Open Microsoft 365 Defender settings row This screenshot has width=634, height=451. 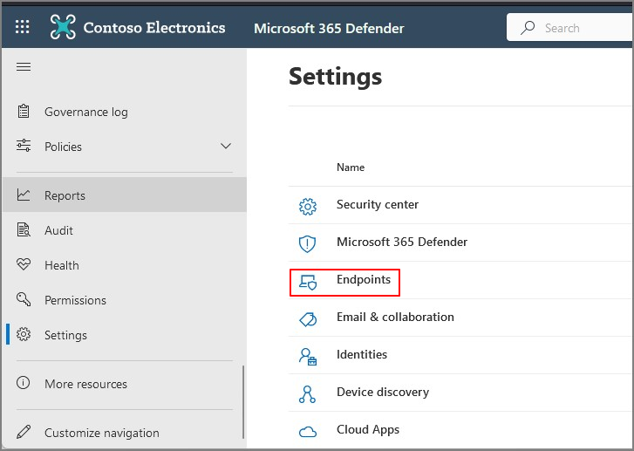point(460,243)
